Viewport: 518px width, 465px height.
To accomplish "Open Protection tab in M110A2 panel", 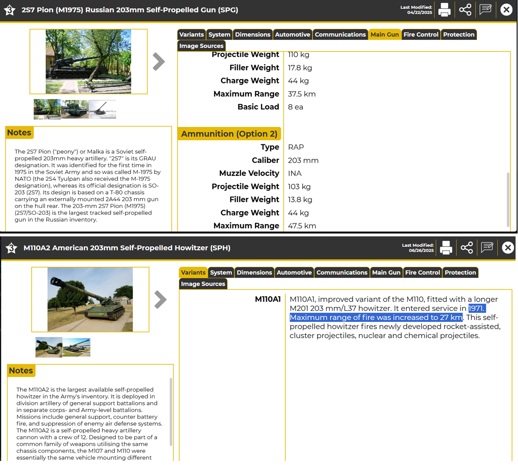I will click(460, 272).
